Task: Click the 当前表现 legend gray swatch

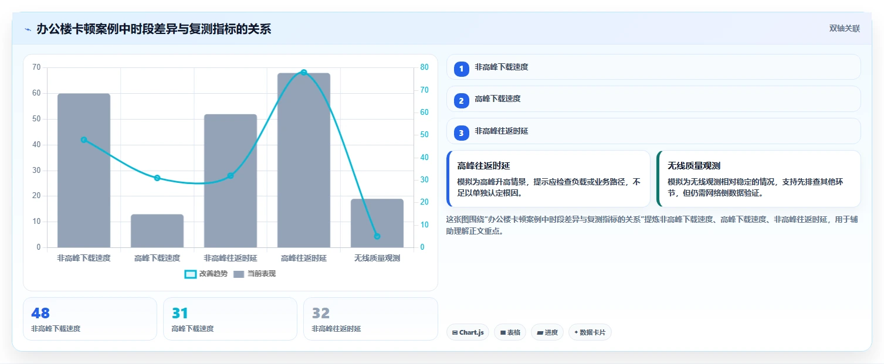Action: click(x=239, y=274)
